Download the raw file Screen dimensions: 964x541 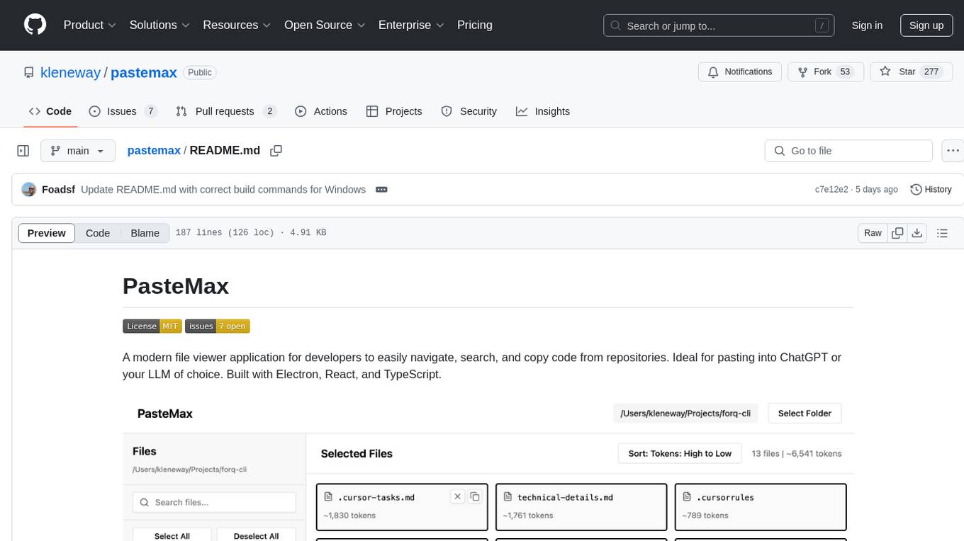(917, 233)
